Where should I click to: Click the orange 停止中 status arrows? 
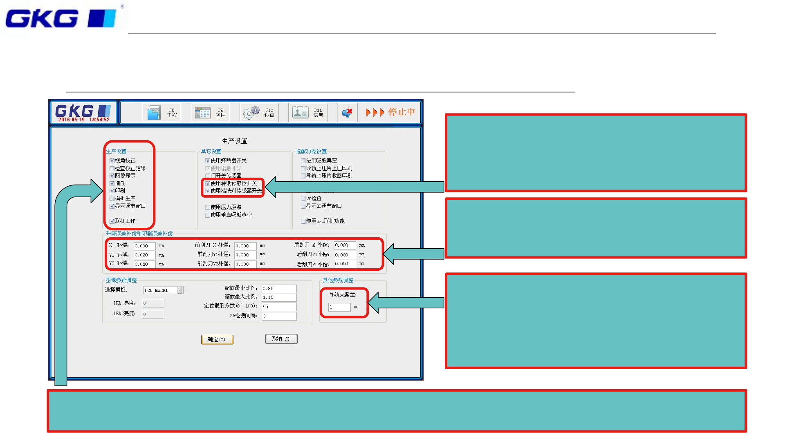pos(375,112)
